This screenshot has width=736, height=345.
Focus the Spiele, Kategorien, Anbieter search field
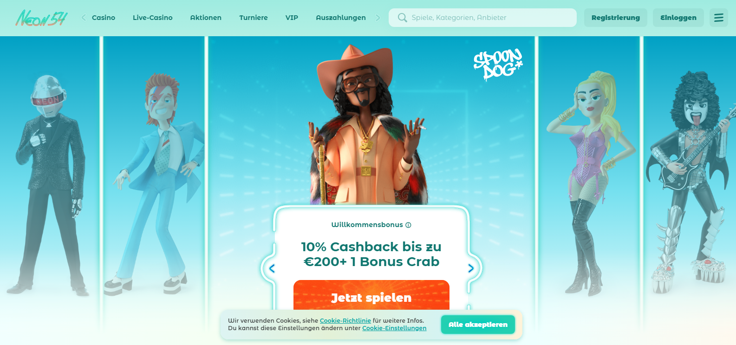[482, 18]
